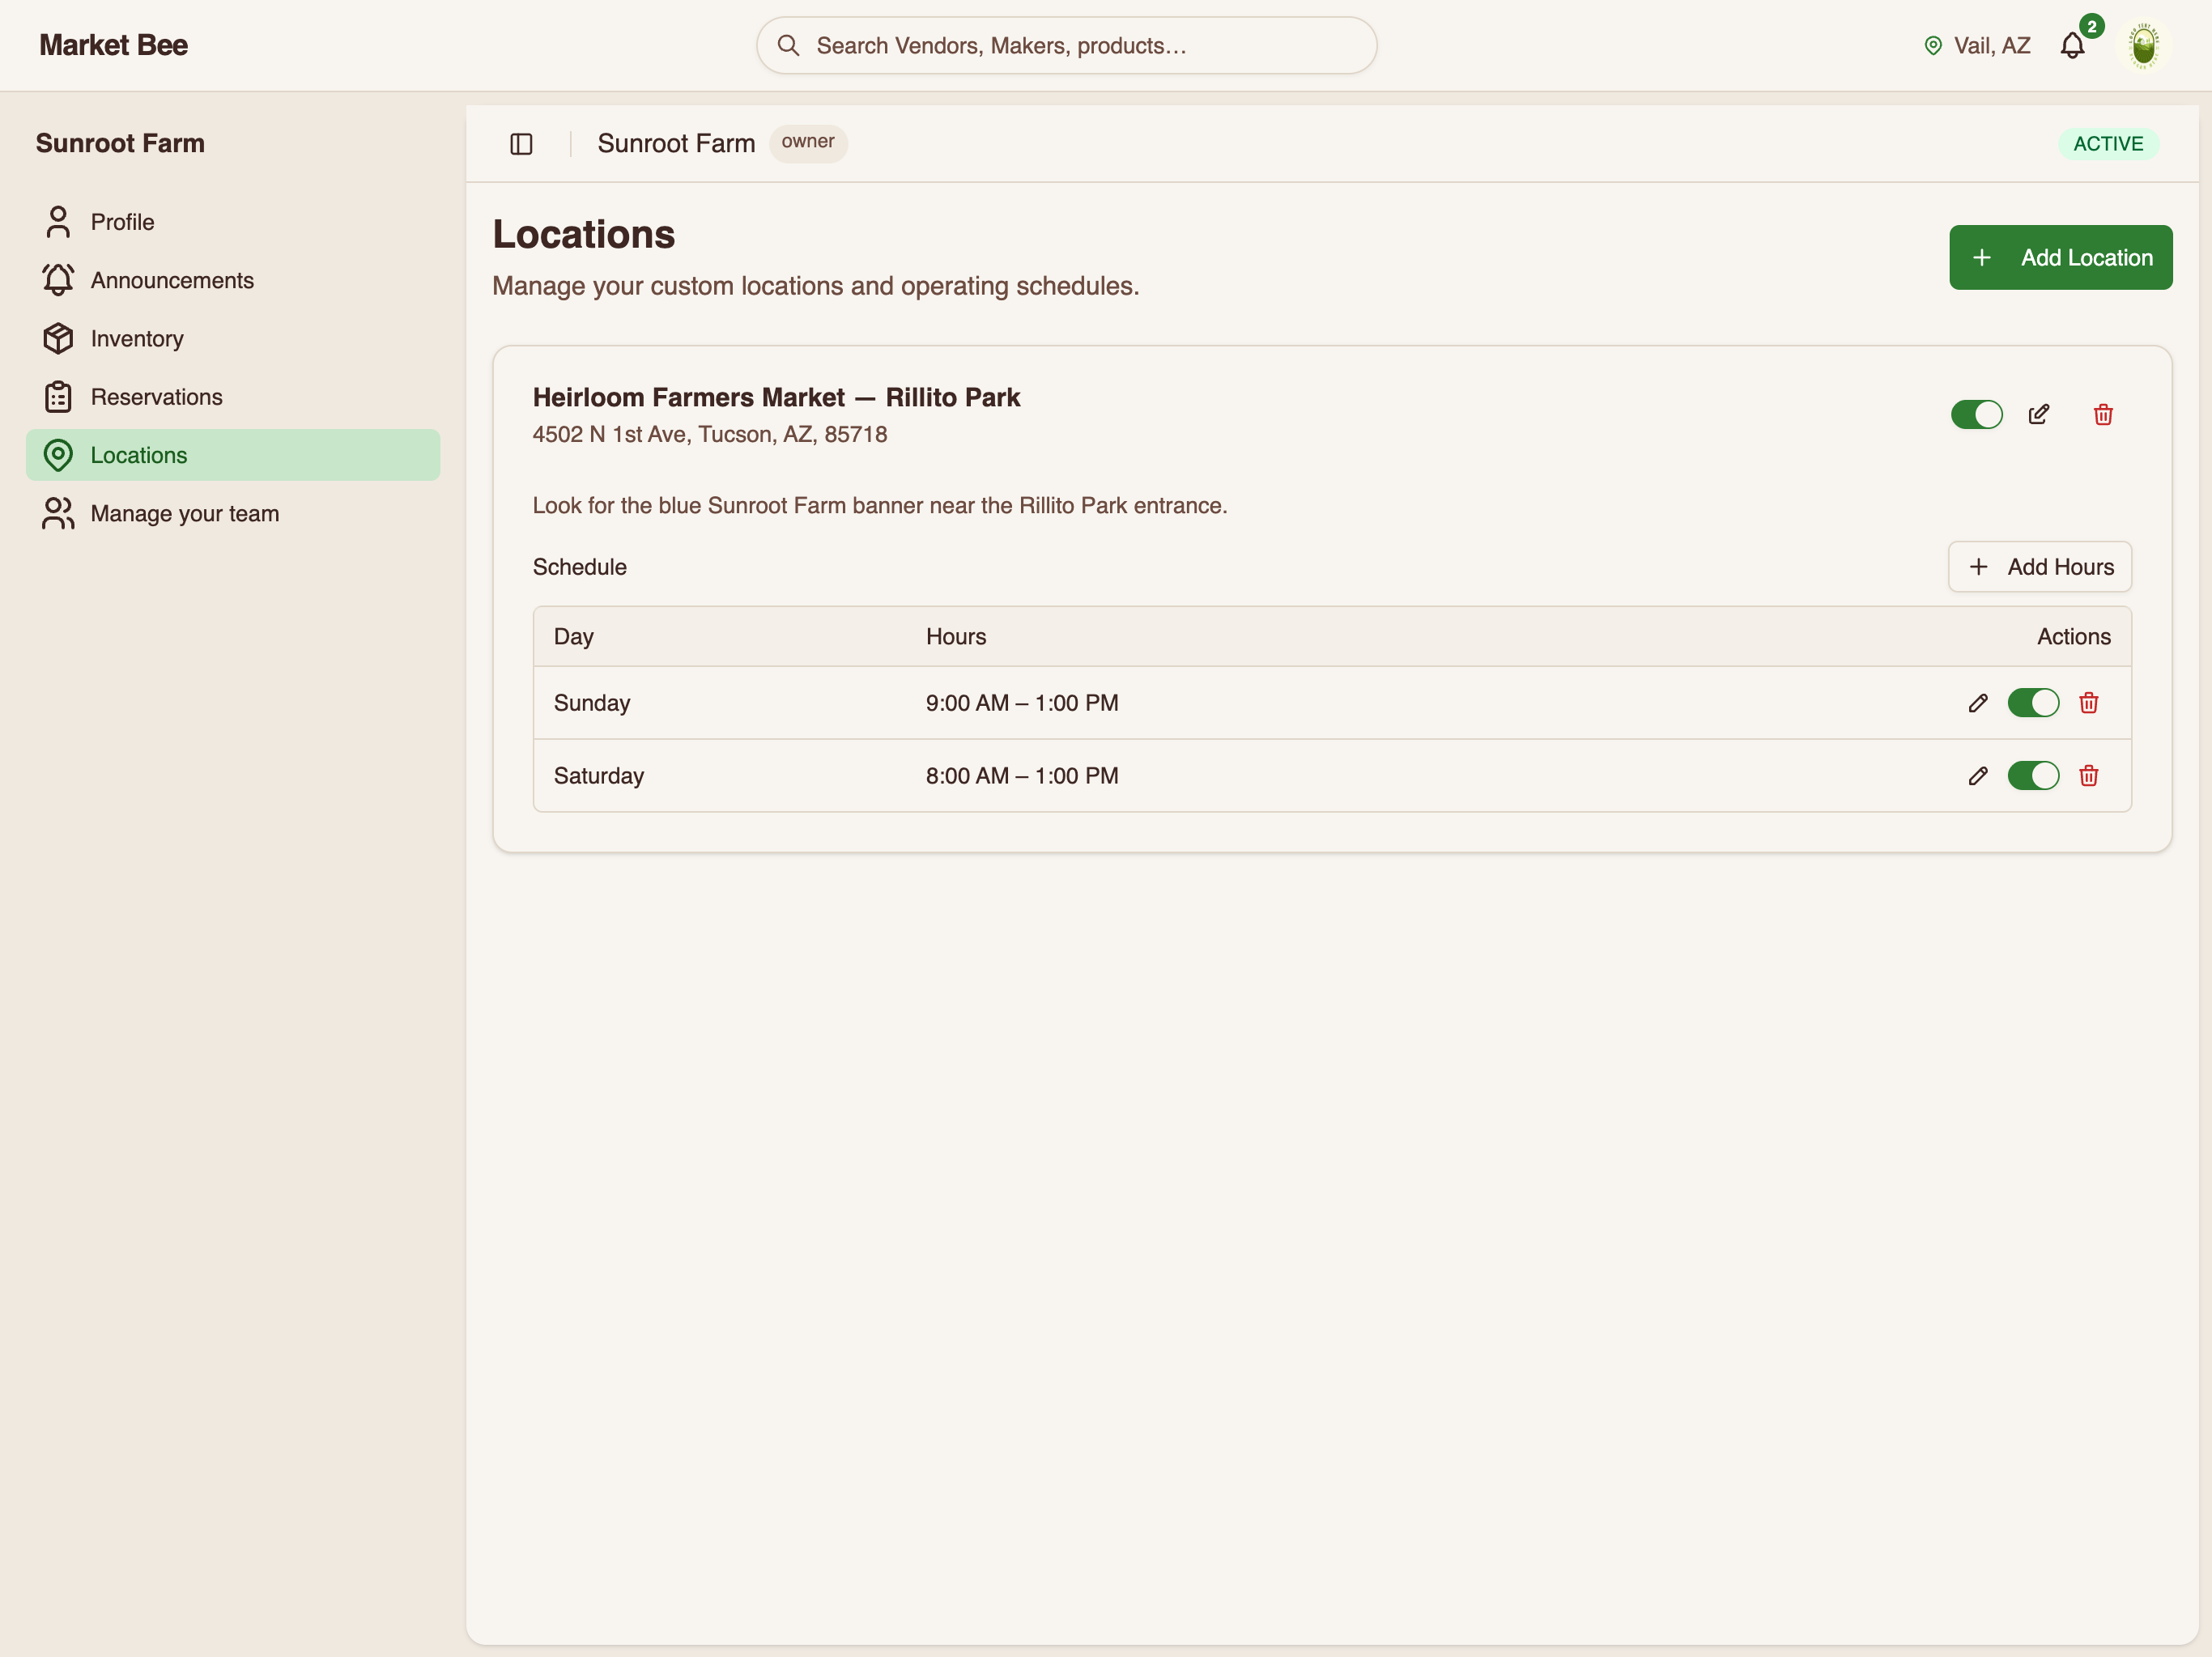The height and width of the screenshot is (1657, 2212).
Task: Open Inventory page
Action: pyautogui.click(x=233, y=338)
